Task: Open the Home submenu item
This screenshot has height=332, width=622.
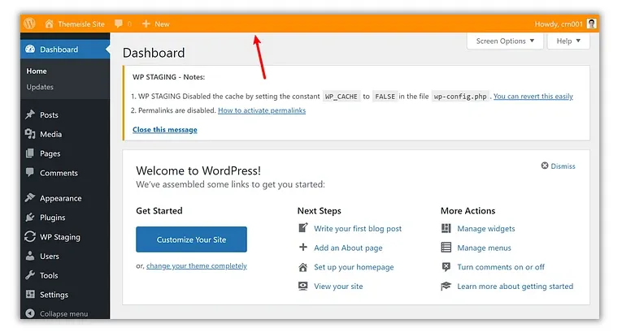Action: 37,71
